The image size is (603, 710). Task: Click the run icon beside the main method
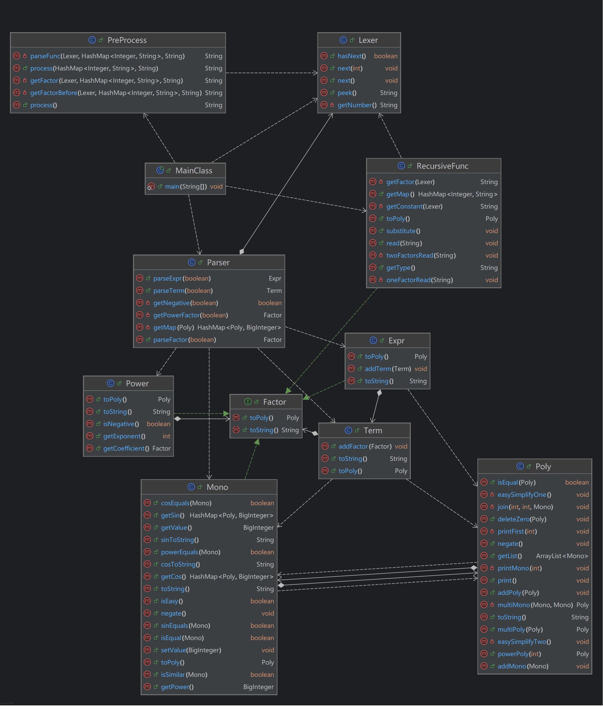pyautogui.click(x=150, y=187)
